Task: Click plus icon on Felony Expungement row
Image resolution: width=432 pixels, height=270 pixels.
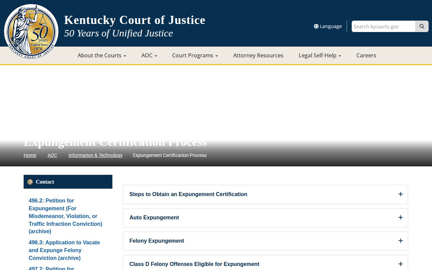Action: pyautogui.click(x=401, y=241)
